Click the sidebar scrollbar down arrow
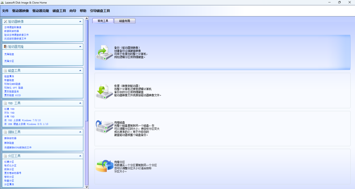 pyautogui.click(x=87, y=187)
